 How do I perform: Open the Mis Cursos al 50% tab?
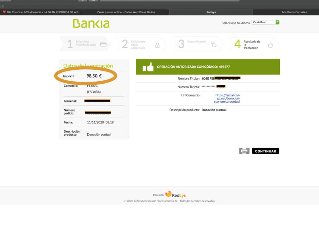pos(41,12)
